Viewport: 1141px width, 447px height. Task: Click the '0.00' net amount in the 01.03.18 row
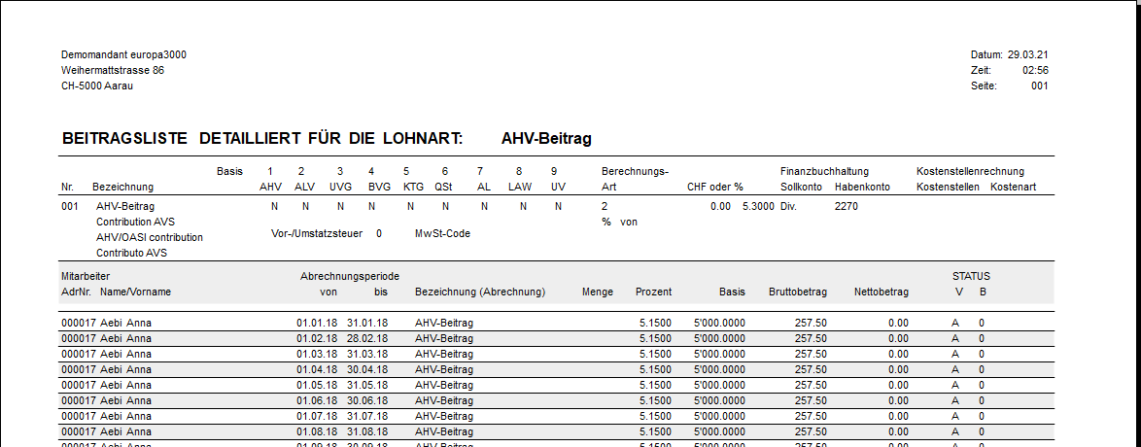[x=899, y=354]
